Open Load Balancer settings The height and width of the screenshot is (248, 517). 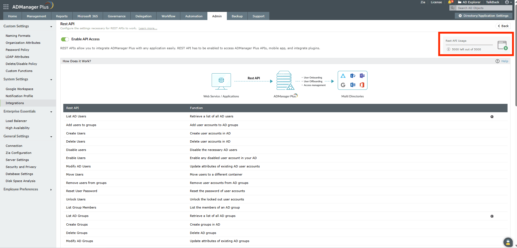point(16,121)
